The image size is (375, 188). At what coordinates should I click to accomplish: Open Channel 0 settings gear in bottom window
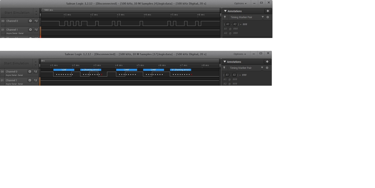pos(30,71)
